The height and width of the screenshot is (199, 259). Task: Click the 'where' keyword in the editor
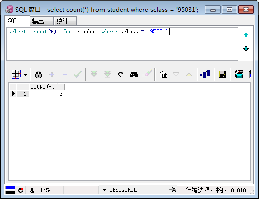pos(109,31)
